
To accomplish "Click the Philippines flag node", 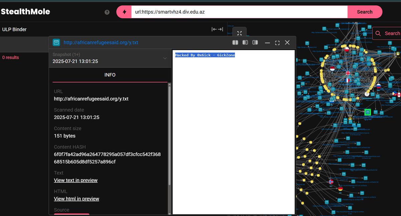I will (394, 94).
